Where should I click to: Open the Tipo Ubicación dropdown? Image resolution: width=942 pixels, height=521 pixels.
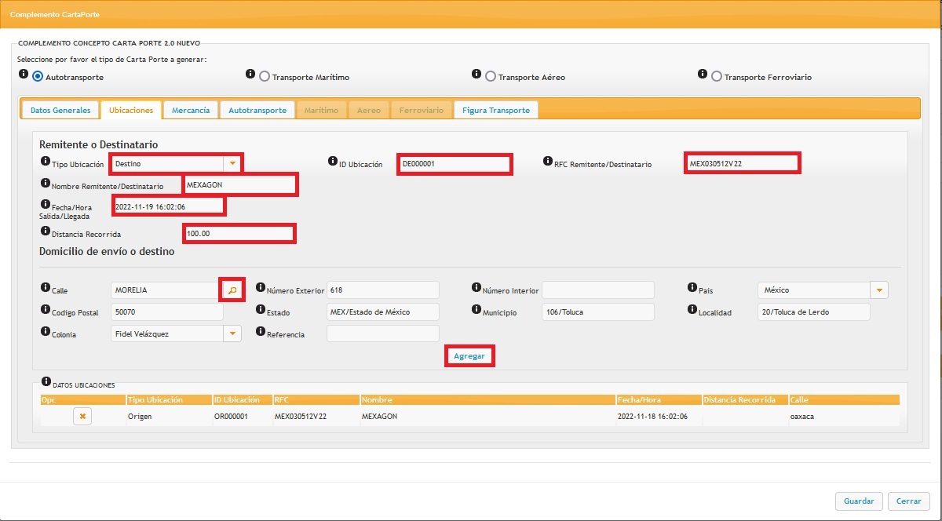[232, 163]
